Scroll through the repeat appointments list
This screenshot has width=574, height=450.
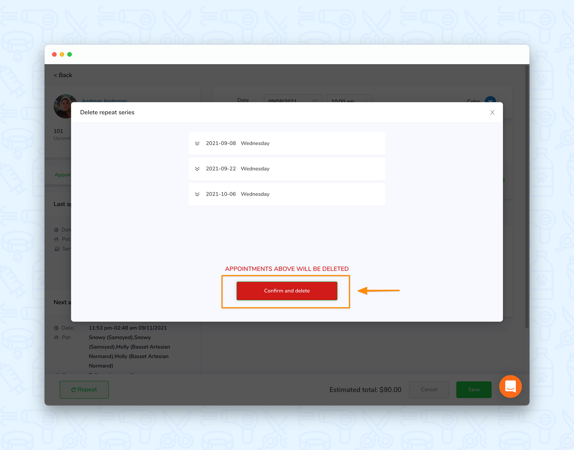pyautogui.click(x=287, y=168)
